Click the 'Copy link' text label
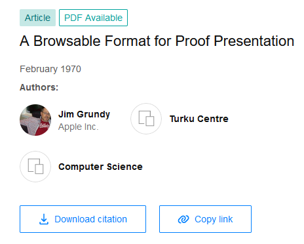 pyautogui.click(x=214, y=219)
